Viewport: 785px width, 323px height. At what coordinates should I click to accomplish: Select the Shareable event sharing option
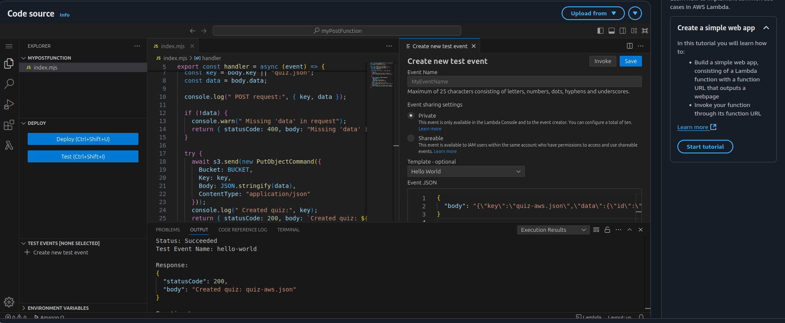coord(411,138)
